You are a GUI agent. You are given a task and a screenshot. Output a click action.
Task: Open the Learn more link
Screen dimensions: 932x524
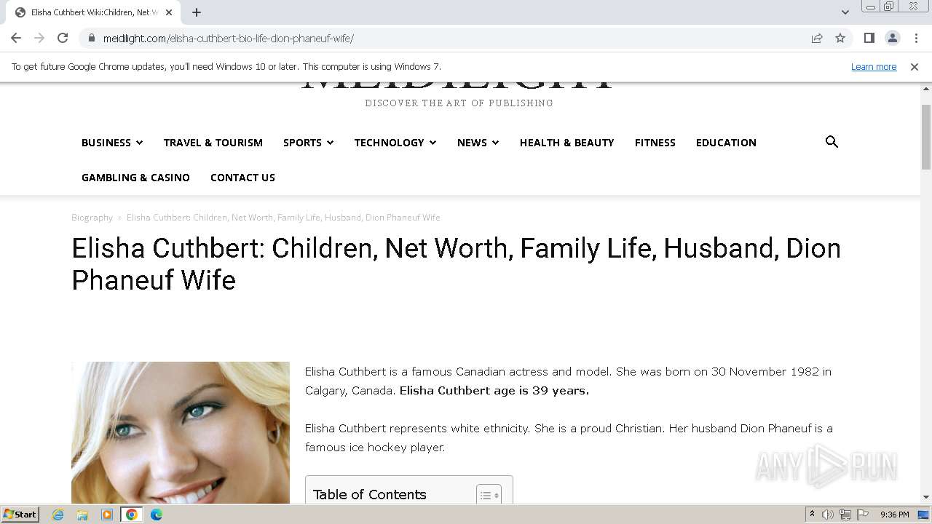[874, 66]
